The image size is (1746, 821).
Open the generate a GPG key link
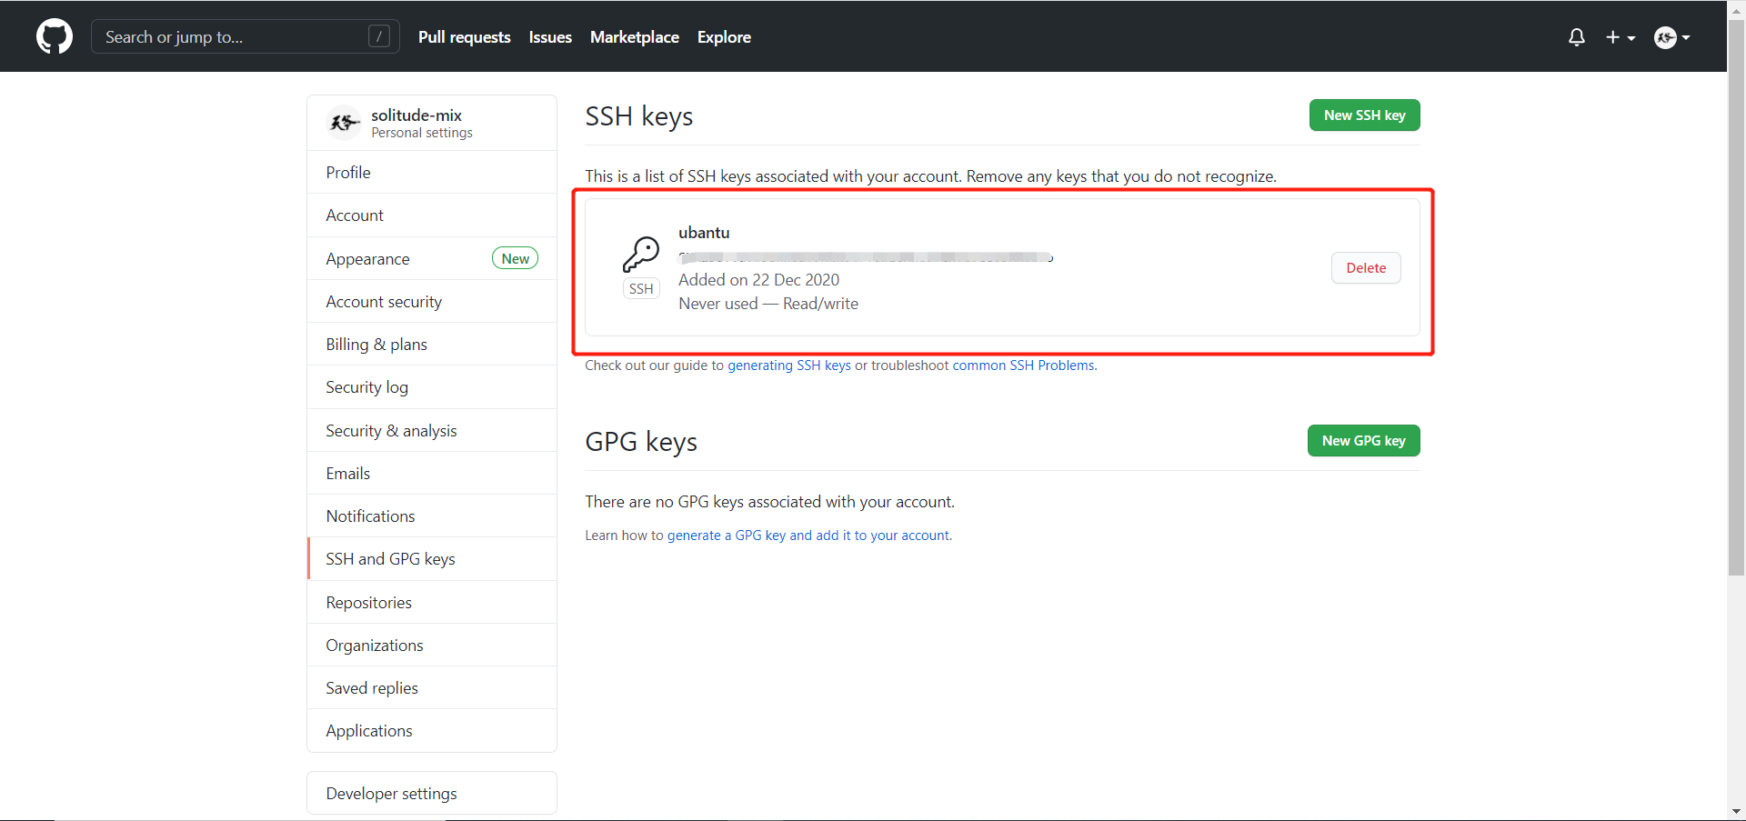coord(808,536)
